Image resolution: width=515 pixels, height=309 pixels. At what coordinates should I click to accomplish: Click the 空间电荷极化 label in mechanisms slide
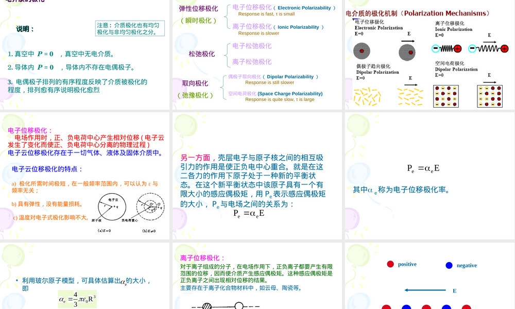pyautogui.click(x=450, y=63)
